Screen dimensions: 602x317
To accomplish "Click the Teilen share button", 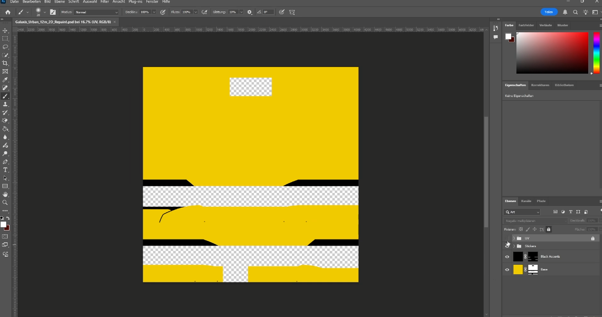I will 549,12.
